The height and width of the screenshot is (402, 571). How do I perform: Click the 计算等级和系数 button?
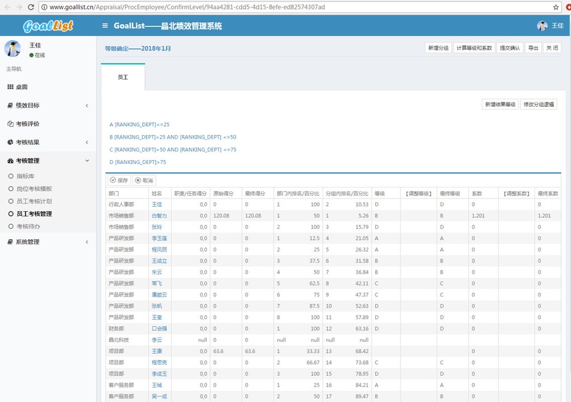474,48
